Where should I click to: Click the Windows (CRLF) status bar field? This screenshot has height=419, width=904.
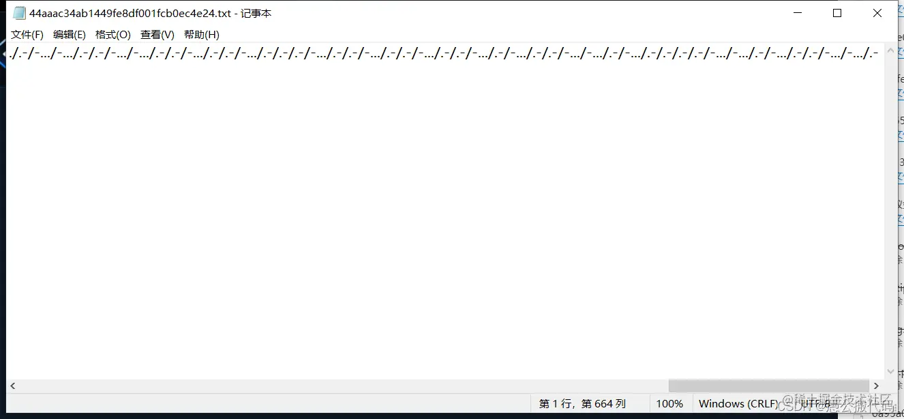(x=738, y=403)
